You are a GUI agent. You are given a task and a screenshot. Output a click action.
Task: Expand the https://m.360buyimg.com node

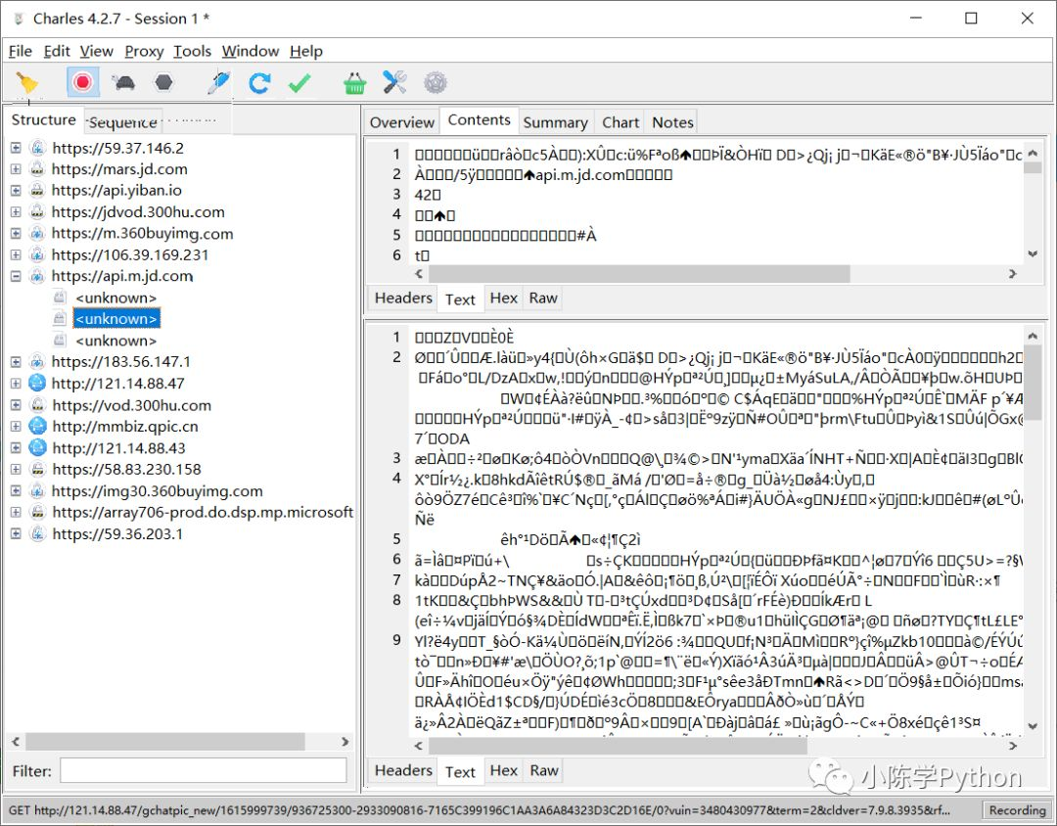16,233
